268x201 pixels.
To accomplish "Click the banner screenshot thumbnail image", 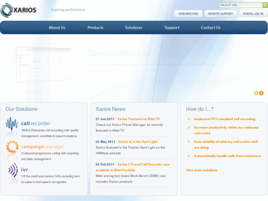I will pos(43,64).
